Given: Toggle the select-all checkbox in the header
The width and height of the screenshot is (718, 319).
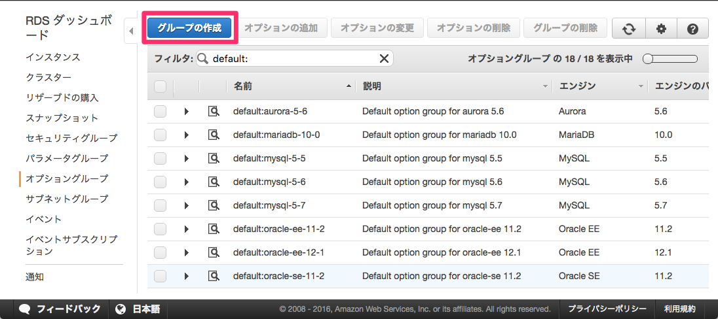Looking at the screenshot, I should (160, 86).
